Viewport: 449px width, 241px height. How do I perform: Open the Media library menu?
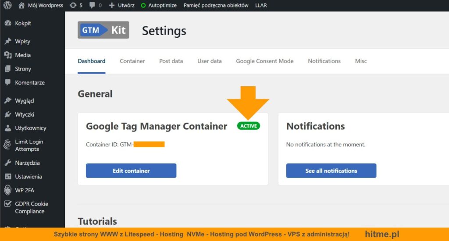[x=23, y=55]
